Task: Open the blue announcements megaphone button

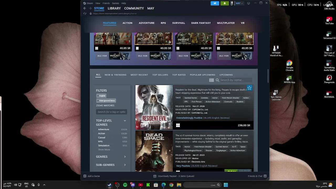Action: [215, 3]
